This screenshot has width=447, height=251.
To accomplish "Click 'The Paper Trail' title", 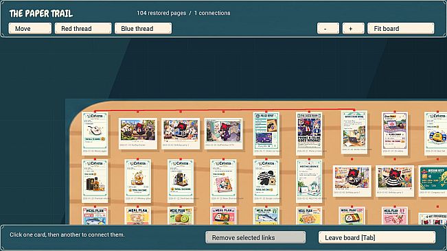I will tap(41, 14).
